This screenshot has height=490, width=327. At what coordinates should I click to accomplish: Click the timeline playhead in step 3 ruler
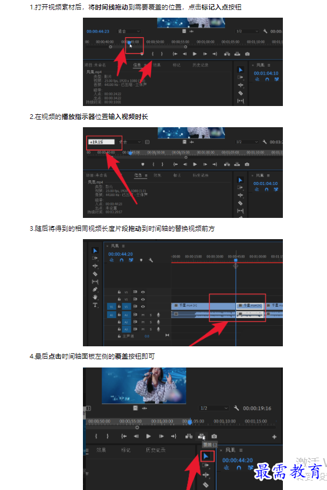pyautogui.click(x=236, y=260)
